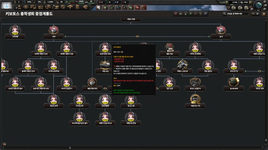This screenshot has width=268, height=150.
Task: Open the research menu with the gear-wrench icon
Action: [63, 7]
